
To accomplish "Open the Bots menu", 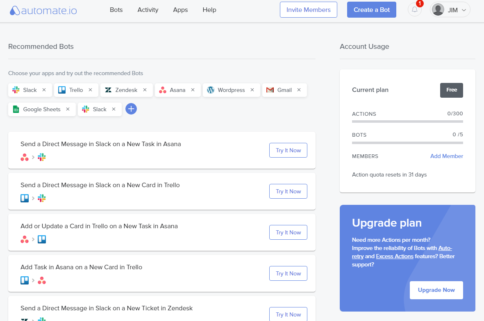I will point(116,10).
